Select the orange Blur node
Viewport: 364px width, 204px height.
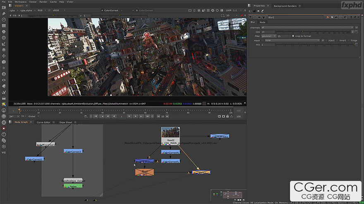[x=144, y=172]
